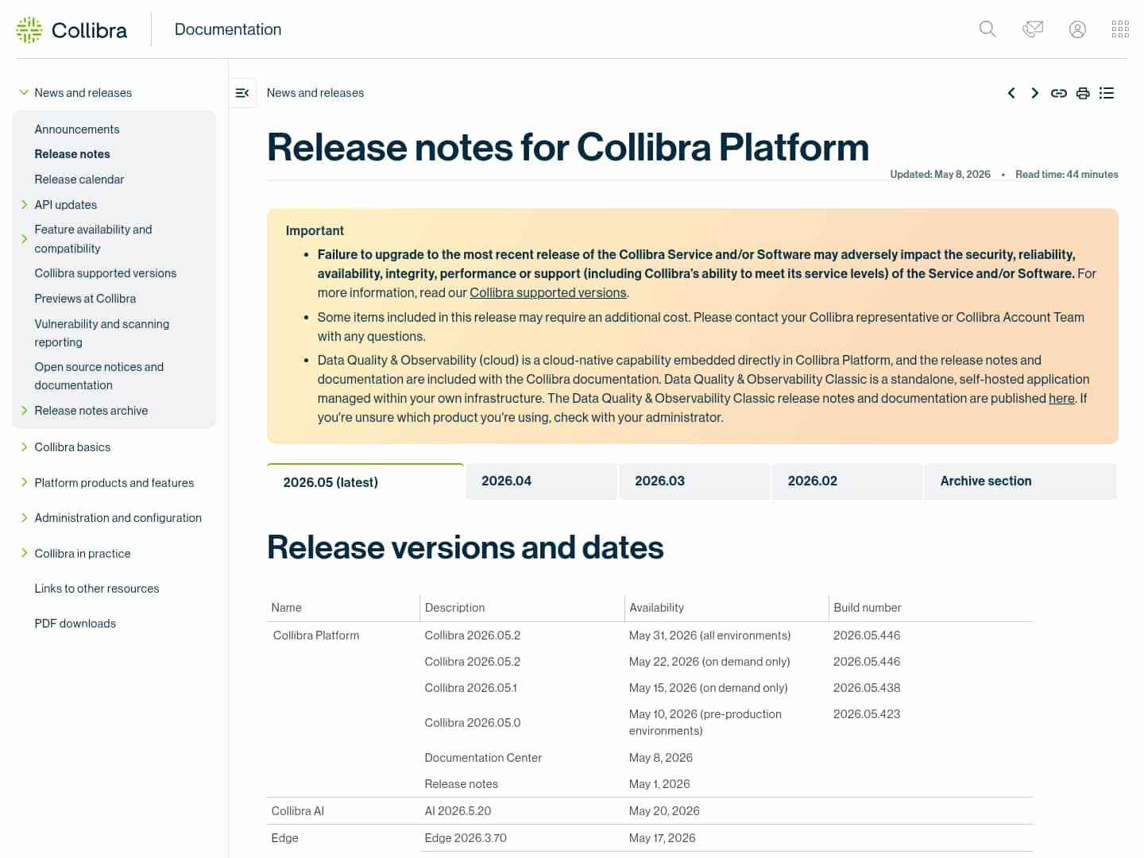
Task: Click the 'Collibra 2026.05.1' description cell
Action: pos(471,687)
